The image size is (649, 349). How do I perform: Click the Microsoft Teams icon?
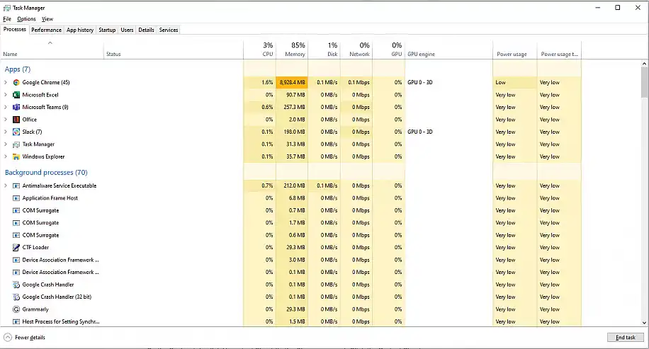point(16,107)
